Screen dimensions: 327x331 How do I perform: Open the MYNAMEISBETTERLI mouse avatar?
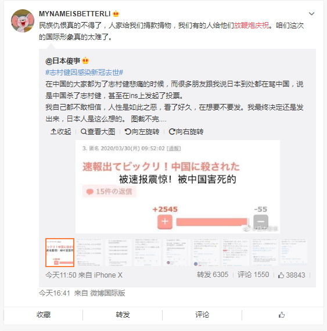pos(23,21)
